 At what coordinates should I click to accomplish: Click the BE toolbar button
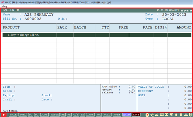[82, 115]
